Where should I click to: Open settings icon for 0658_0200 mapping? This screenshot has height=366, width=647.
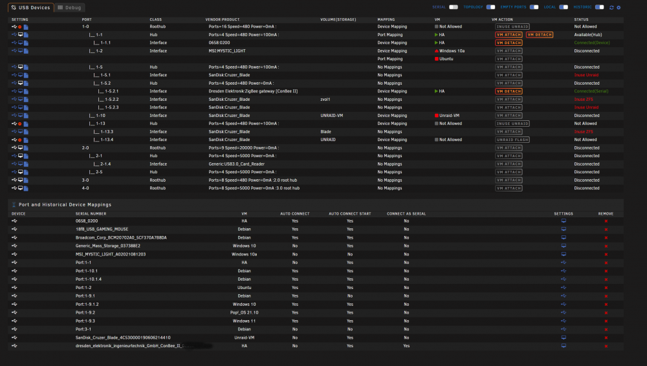coord(564,221)
